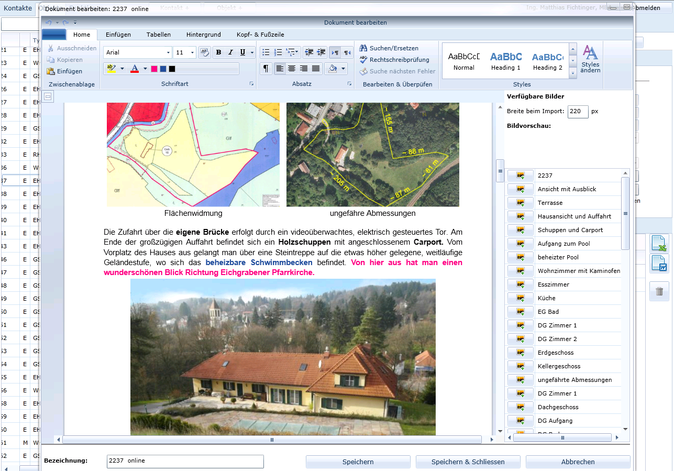674x471 pixels.
Task: Insert 'beheizter Pool' image using its icon
Action: click(521, 257)
